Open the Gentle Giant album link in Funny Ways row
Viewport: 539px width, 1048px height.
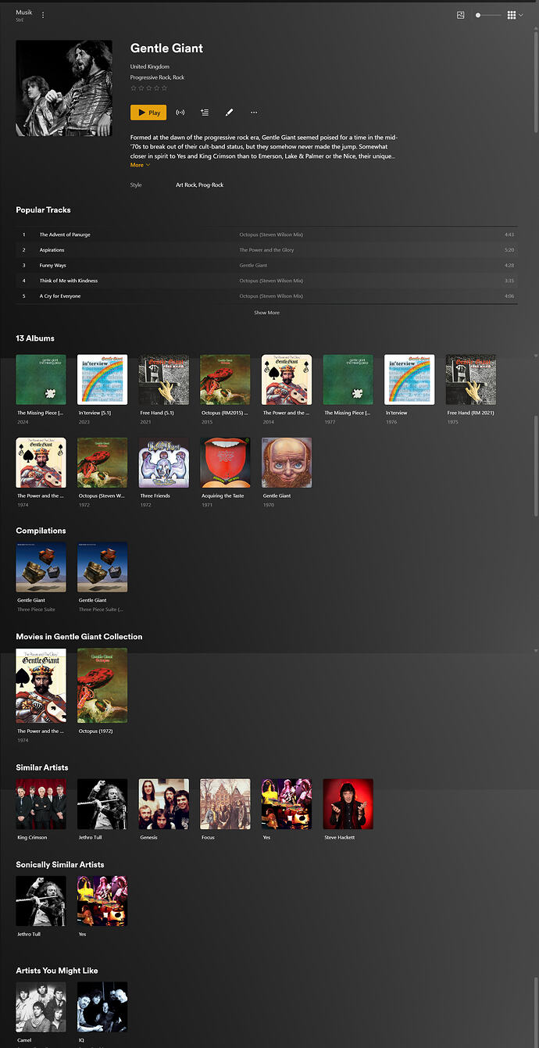(253, 266)
